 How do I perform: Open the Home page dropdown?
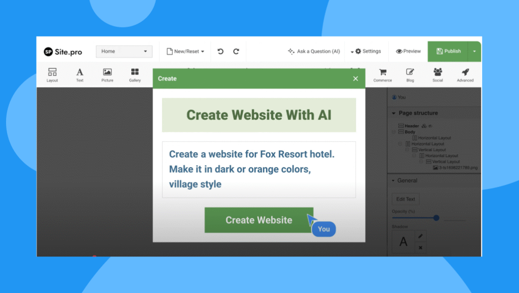point(124,51)
